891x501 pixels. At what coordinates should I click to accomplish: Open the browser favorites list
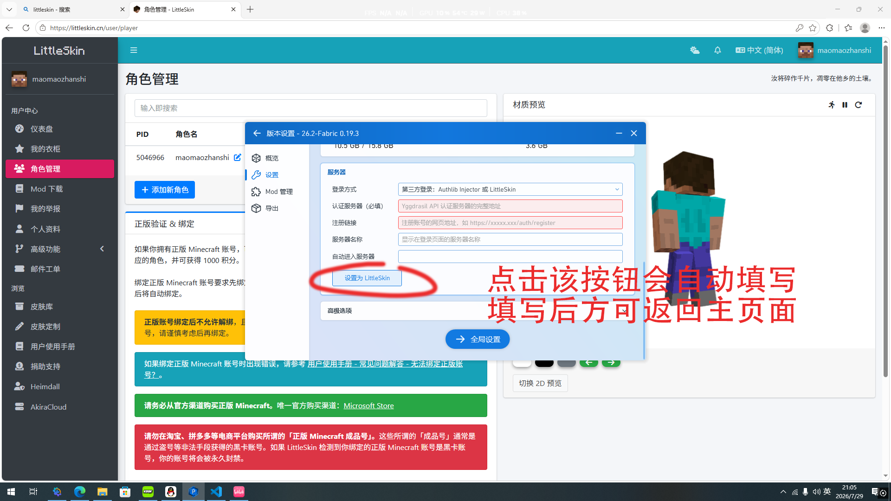pyautogui.click(x=848, y=28)
